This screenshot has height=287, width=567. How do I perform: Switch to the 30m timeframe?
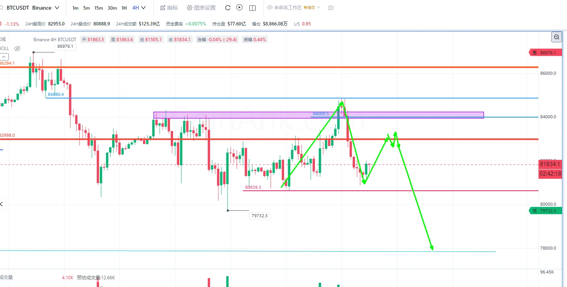(112, 8)
